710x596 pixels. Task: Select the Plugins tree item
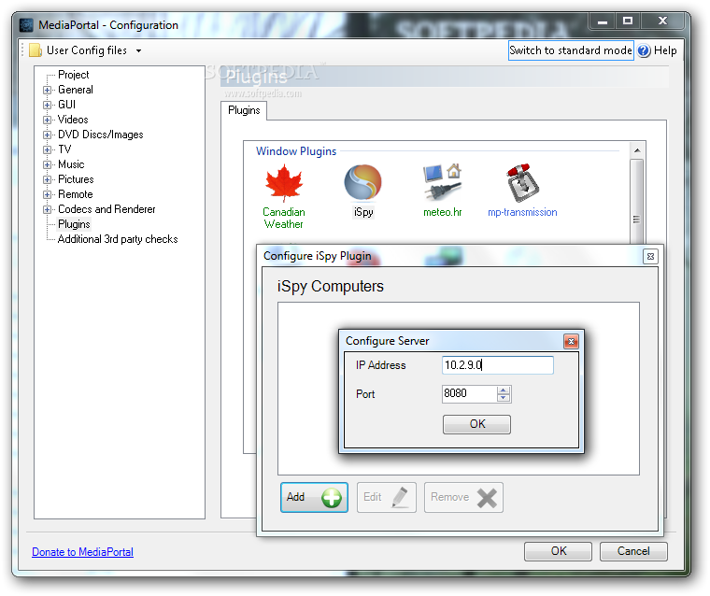click(74, 224)
